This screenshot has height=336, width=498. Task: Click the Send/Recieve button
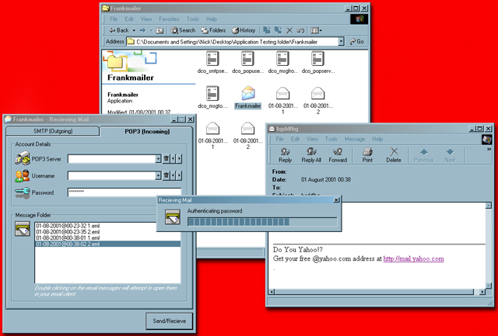170,321
